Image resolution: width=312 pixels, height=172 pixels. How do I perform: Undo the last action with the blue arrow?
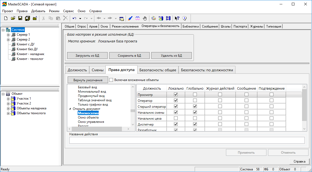click(x=74, y=18)
